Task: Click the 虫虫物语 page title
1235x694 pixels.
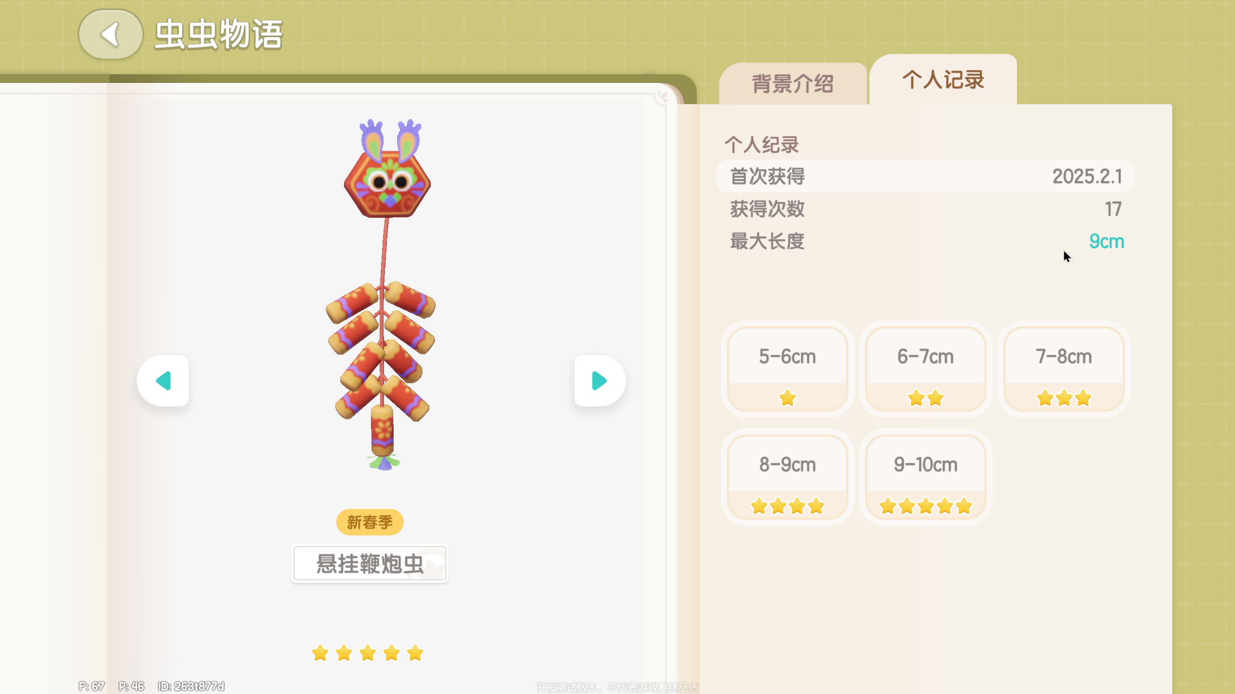Action: click(219, 35)
